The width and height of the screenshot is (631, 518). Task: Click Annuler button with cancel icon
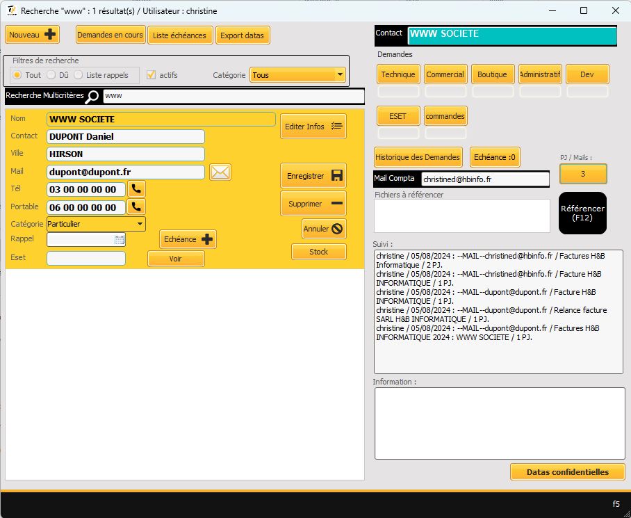pyautogui.click(x=324, y=229)
